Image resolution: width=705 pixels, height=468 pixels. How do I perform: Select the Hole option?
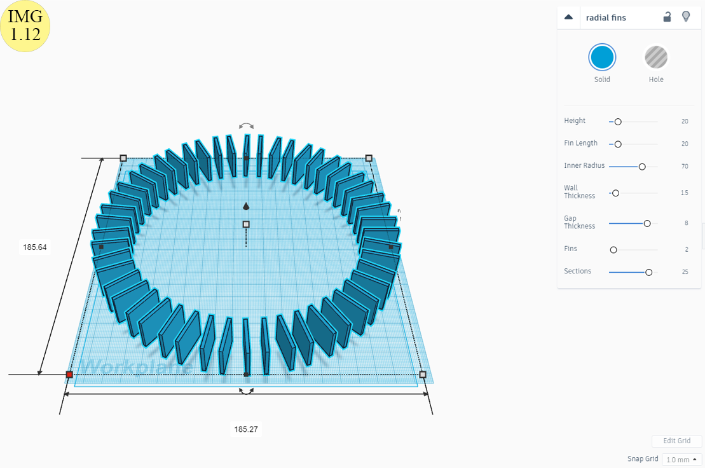(x=656, y=57)
